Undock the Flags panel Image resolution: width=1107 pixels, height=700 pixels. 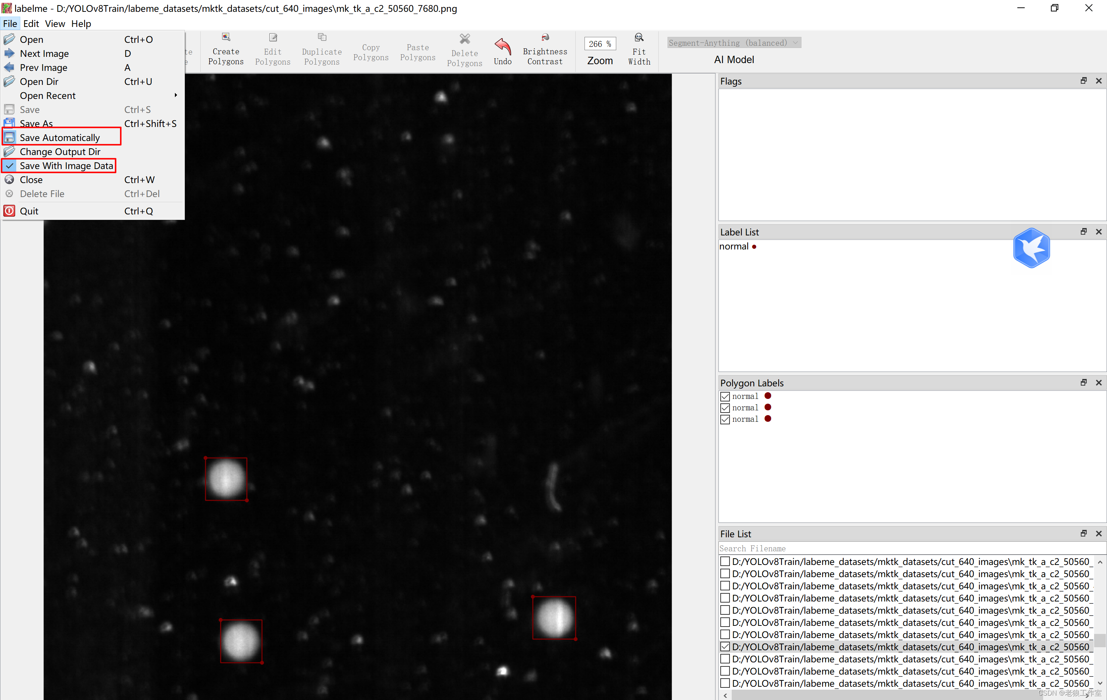point(1083,81)
